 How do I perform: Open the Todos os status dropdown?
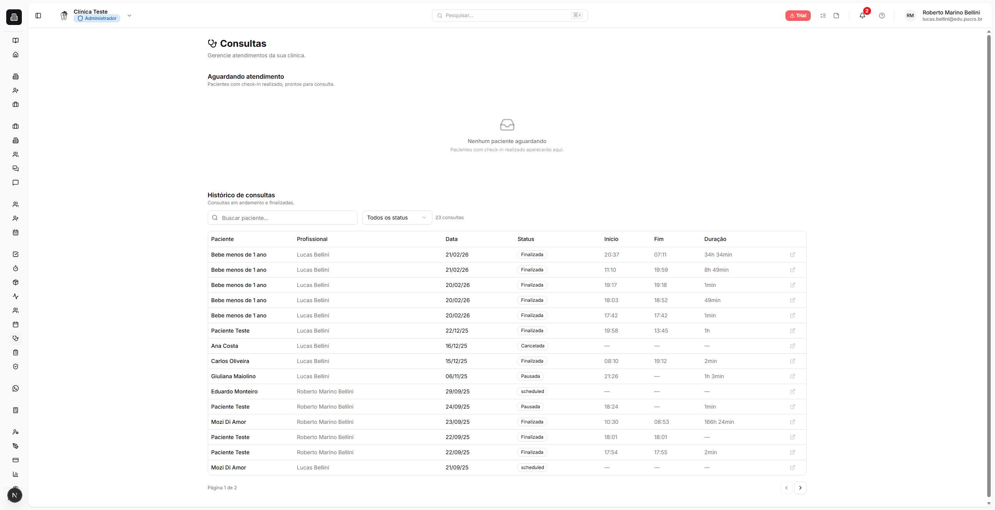397,218
